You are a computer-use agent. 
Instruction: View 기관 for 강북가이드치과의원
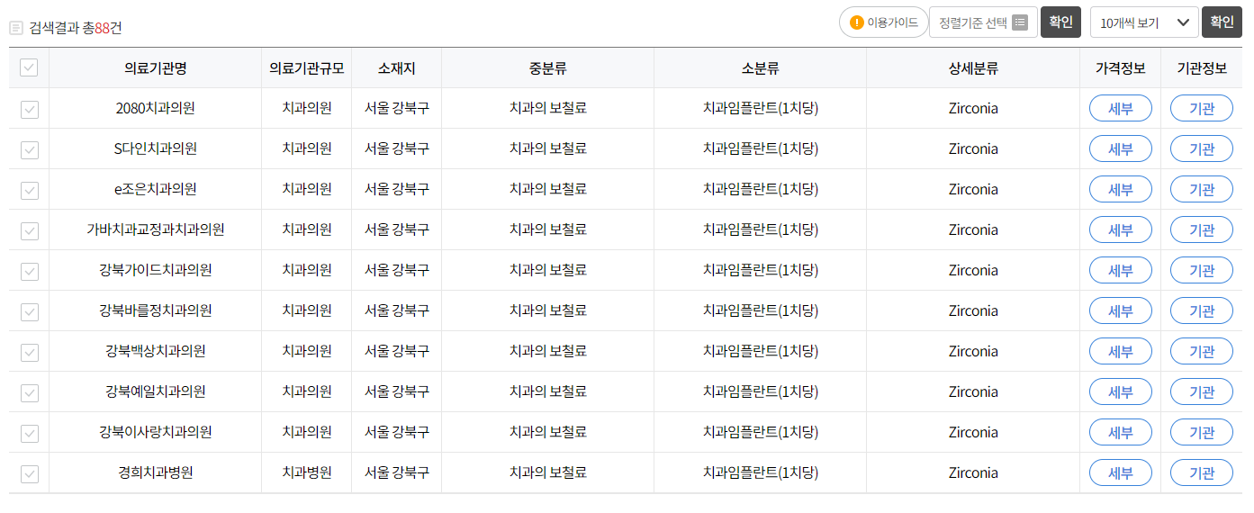click(x=1202, y=271)
